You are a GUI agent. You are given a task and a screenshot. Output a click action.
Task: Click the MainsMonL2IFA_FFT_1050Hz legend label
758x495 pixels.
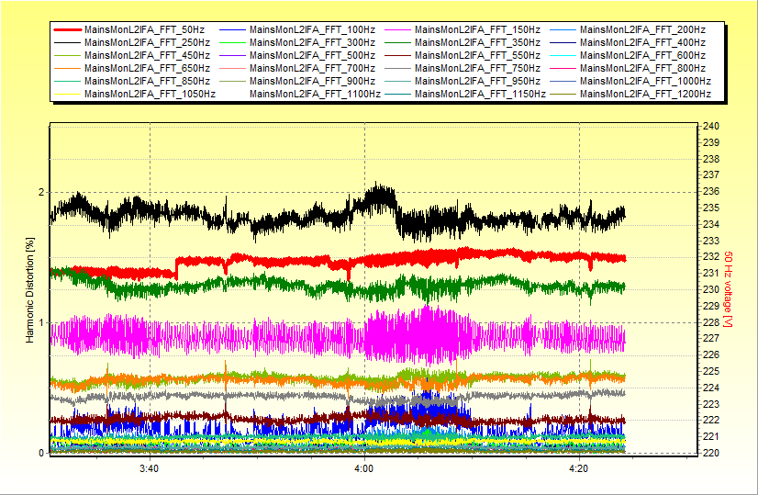tap(150, 94)
